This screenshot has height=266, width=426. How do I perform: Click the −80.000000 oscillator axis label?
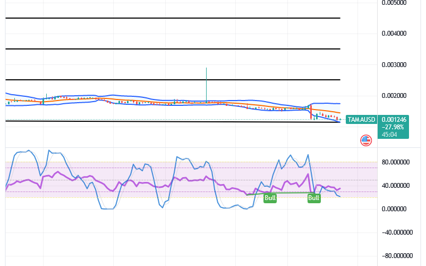[397, 256]
